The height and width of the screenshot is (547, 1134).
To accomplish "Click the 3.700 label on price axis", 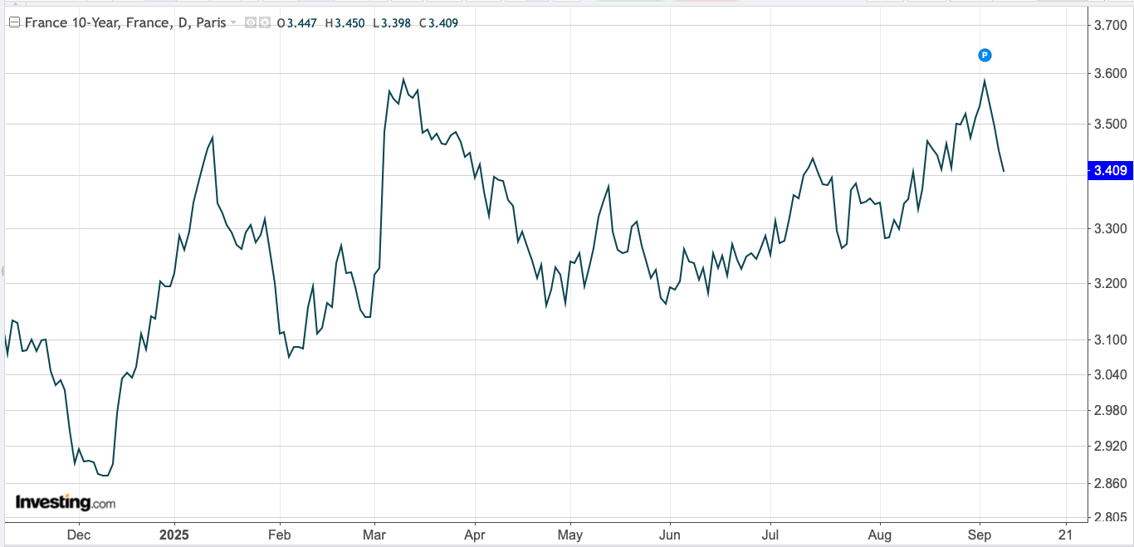I will coord(1110,26).
